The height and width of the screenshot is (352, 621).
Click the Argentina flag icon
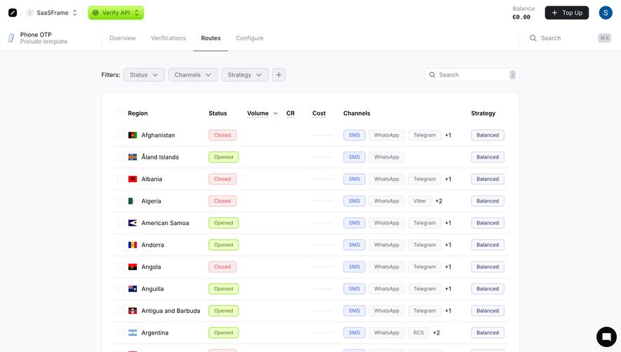(133, 332)
